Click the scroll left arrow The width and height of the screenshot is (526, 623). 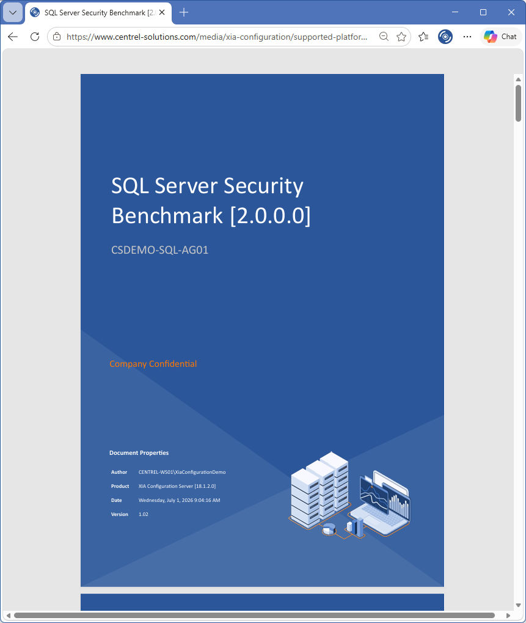tap(8, 616)
